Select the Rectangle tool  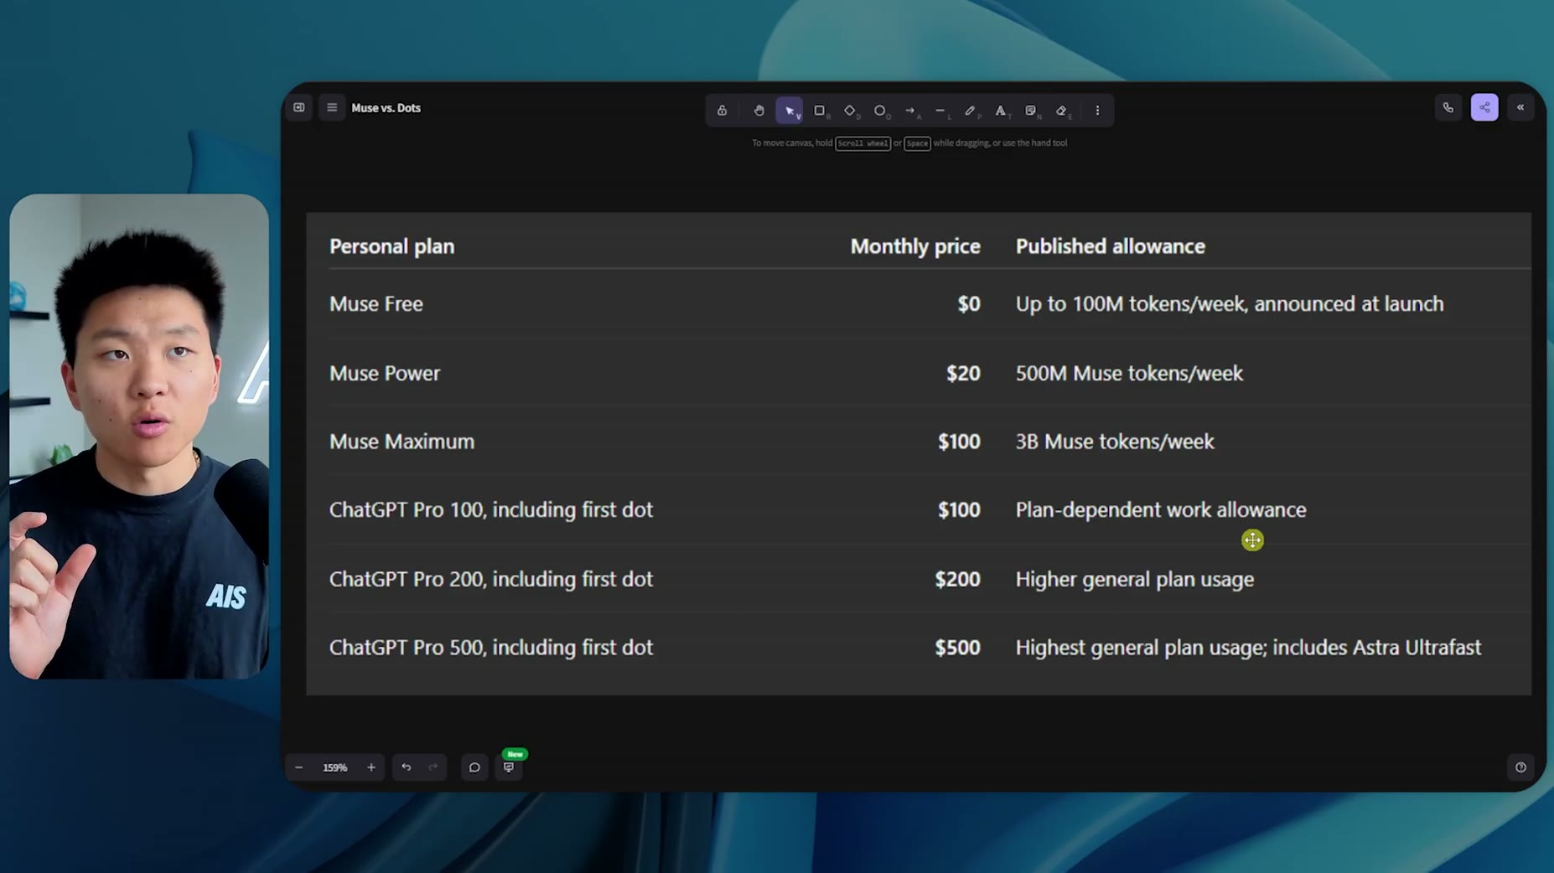[x=820, y=111]
